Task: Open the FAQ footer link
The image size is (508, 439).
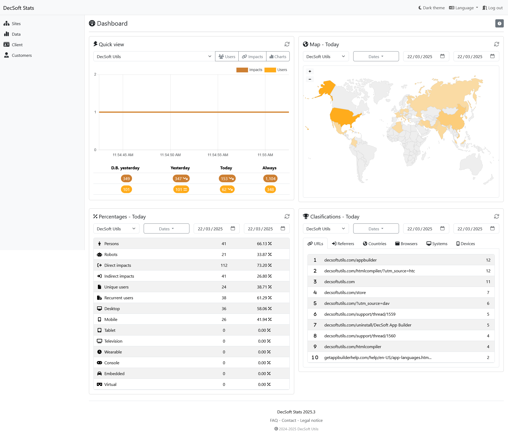Action: click(274, 420)
